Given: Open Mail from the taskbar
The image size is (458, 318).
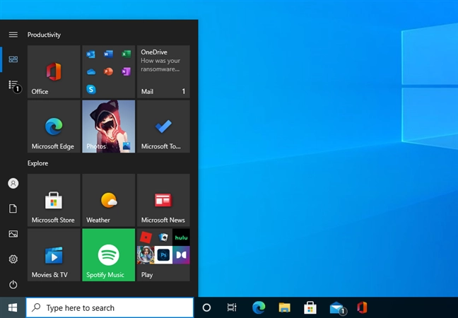Looking at the screenshot, I should [x=336, y=307].
